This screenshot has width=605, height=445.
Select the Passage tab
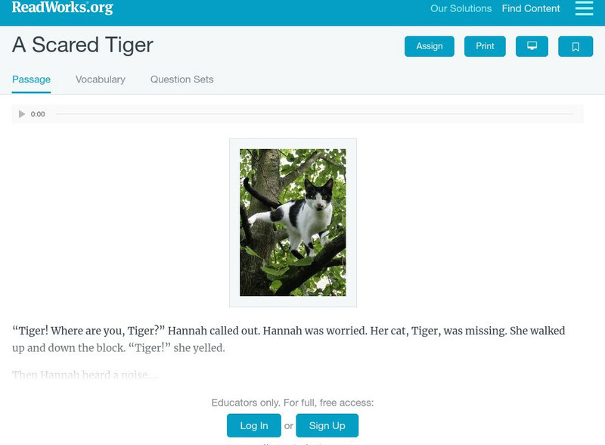[29, 79]
